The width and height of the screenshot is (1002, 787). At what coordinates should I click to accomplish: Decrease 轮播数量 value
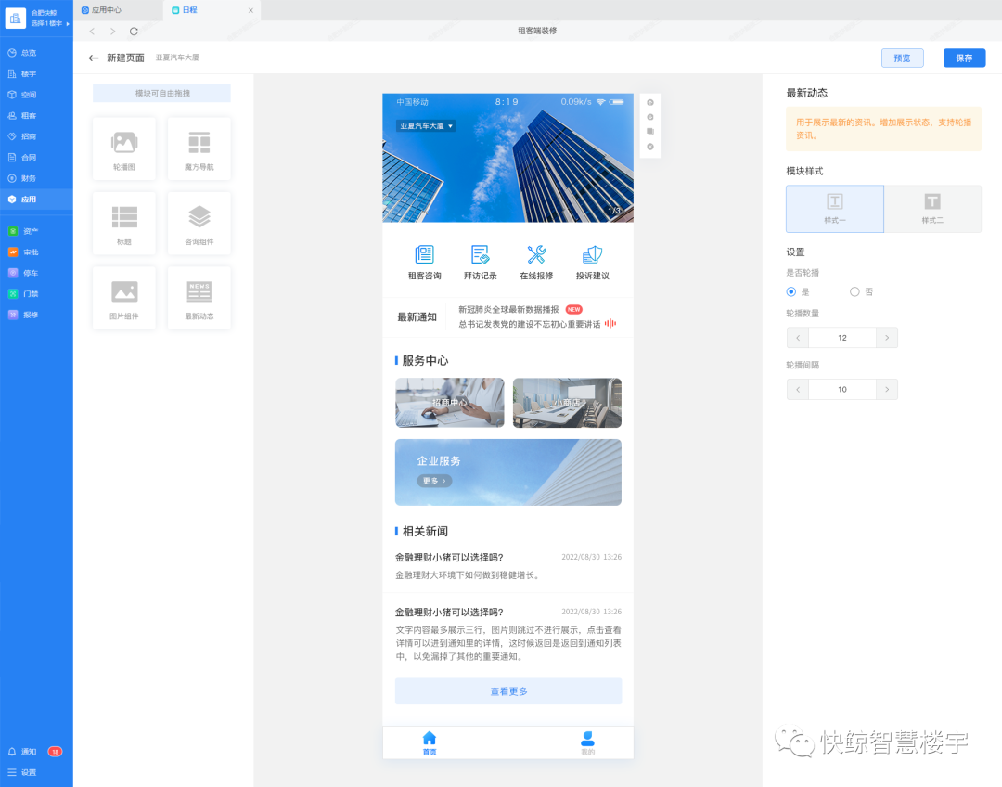[798, 338]
